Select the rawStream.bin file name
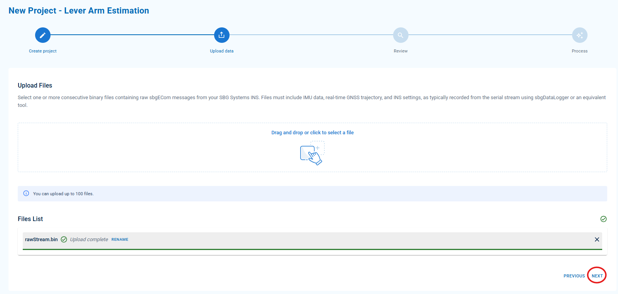The image size is (618, 294). [x=41, y=240]
